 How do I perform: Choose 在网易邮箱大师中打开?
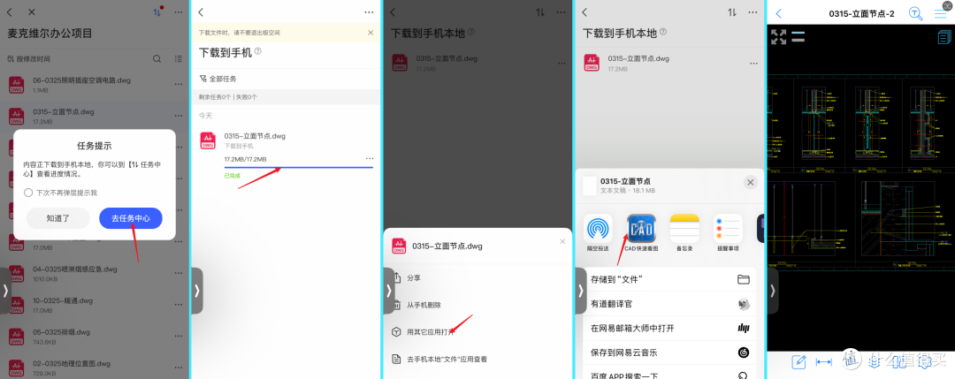tap(669, 328)
